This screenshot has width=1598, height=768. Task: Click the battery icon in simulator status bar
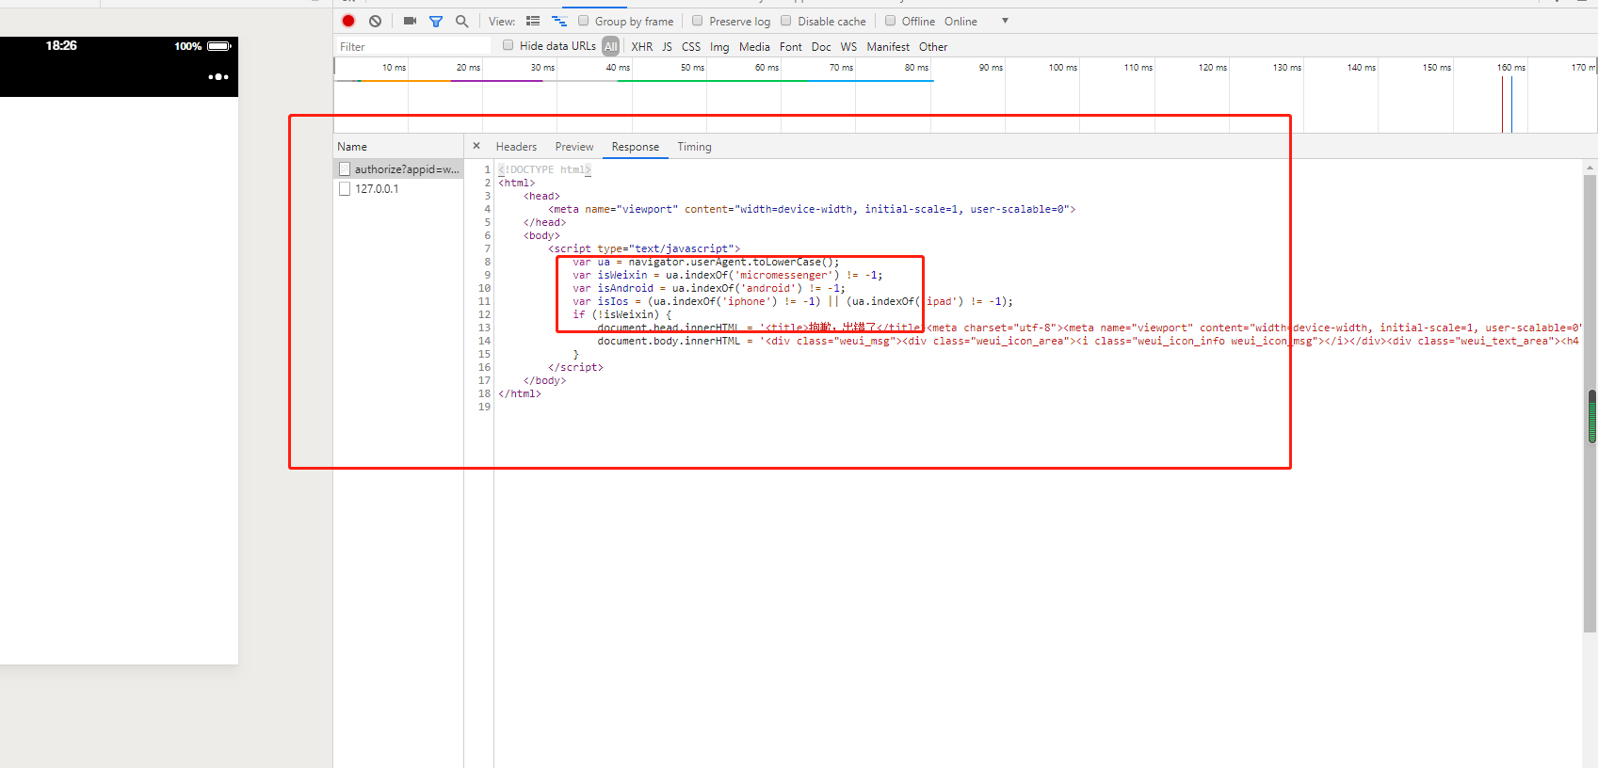219,46
